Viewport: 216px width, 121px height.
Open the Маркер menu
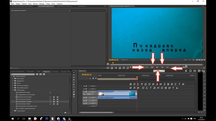pos(42,4)
